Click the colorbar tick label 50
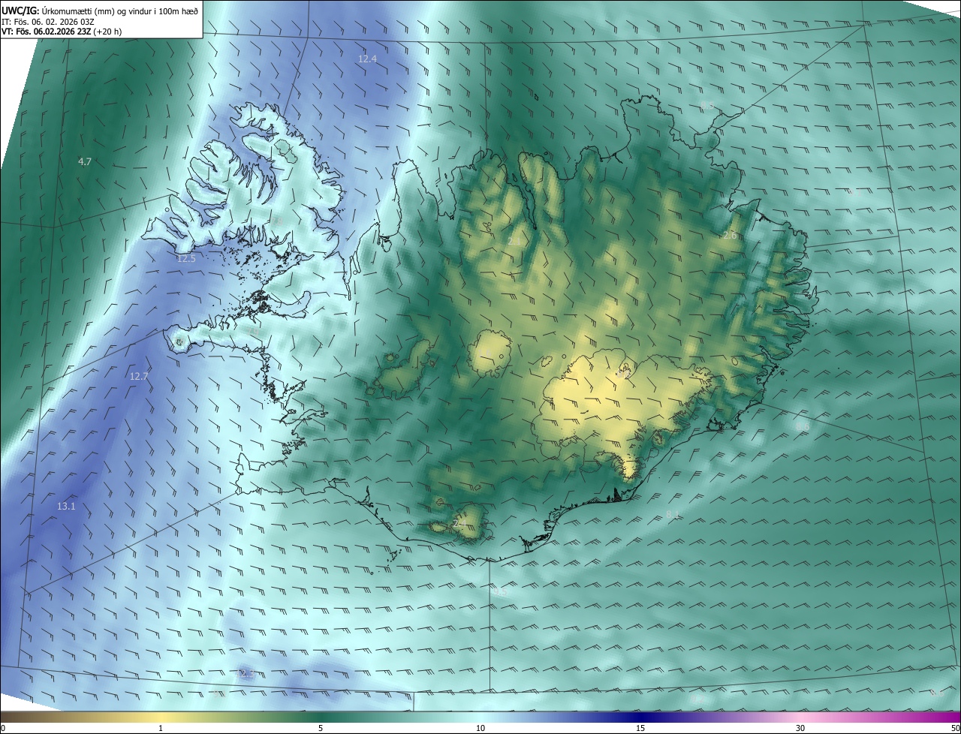Screen dimensions: 961x734 pyautogui.click(x=955, y=728)
